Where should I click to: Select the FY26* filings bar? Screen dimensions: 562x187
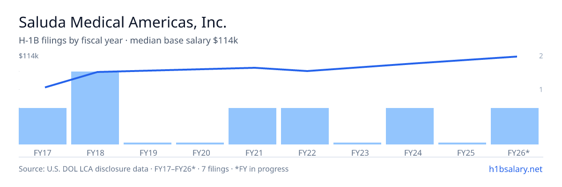click(515, 126)
